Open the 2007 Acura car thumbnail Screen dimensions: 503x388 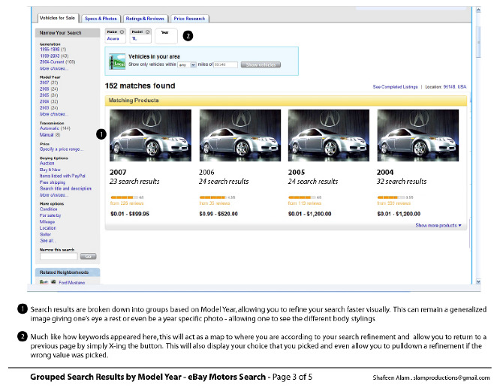(x=150, y=135)
